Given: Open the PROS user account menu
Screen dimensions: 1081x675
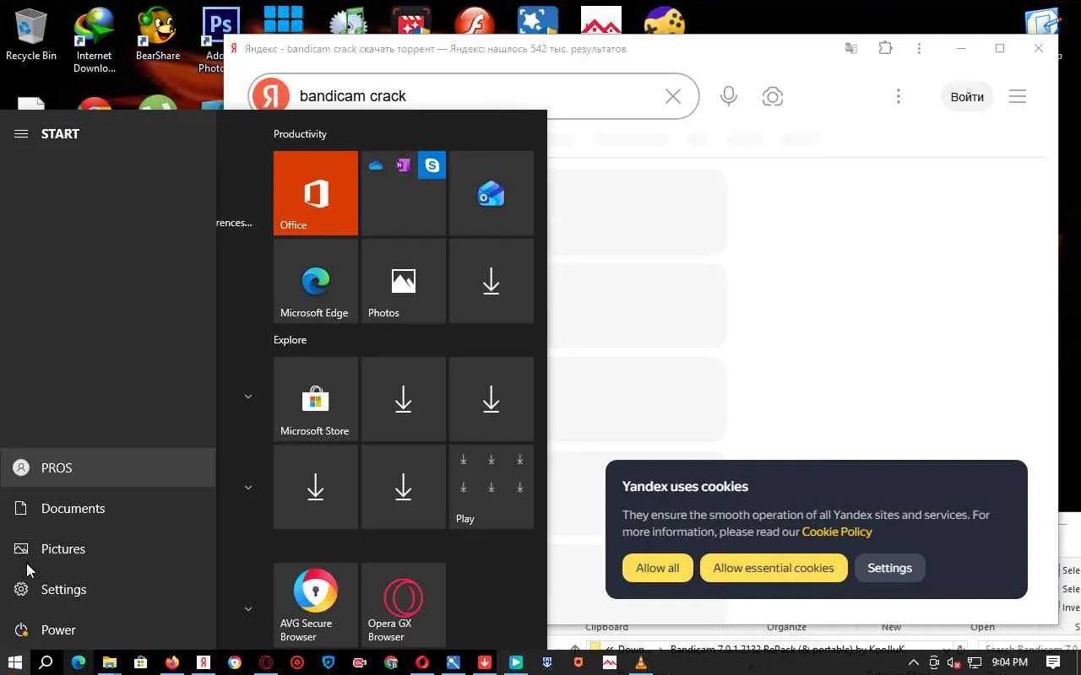Looking at the screenshot, I should (x=108, y=467).
